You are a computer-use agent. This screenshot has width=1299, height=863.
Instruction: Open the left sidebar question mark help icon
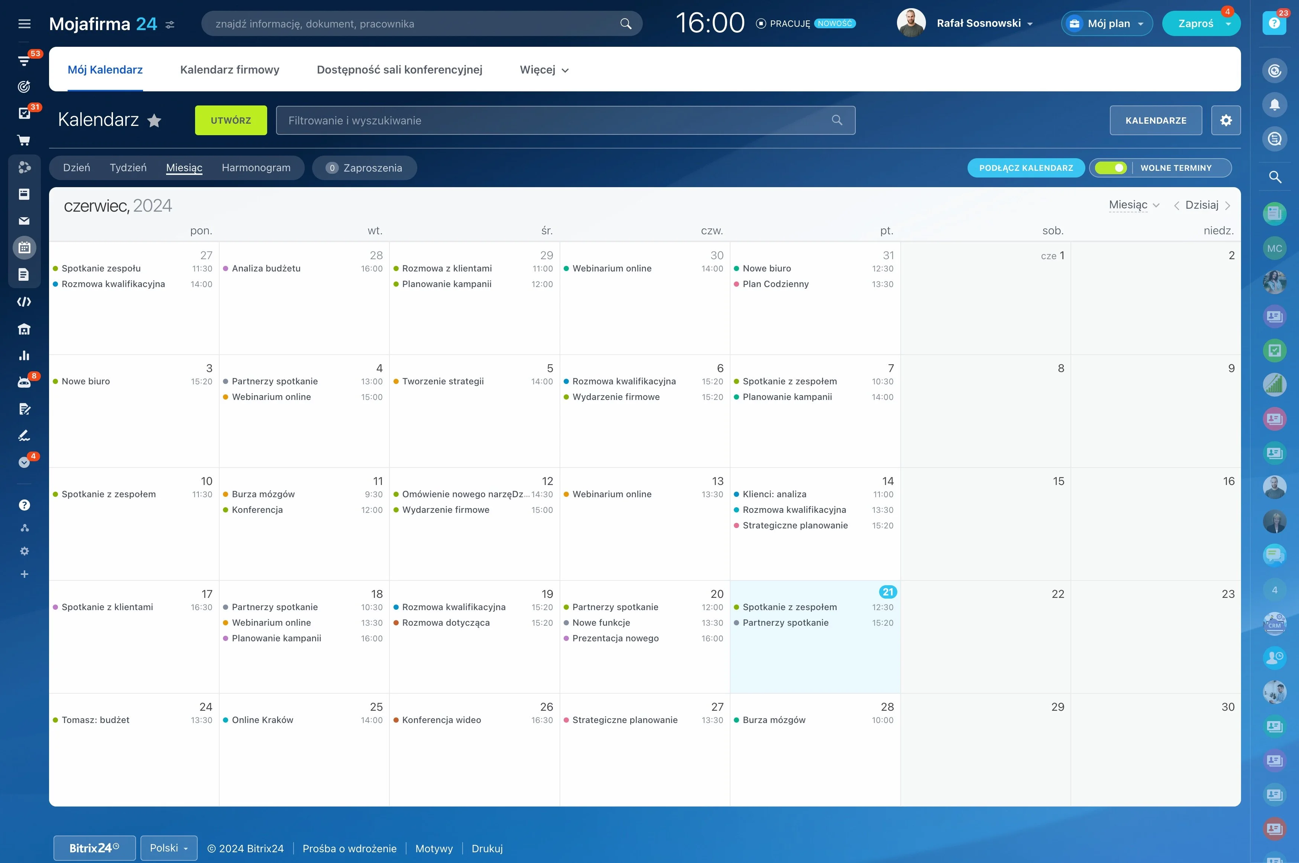coord(24,505)
